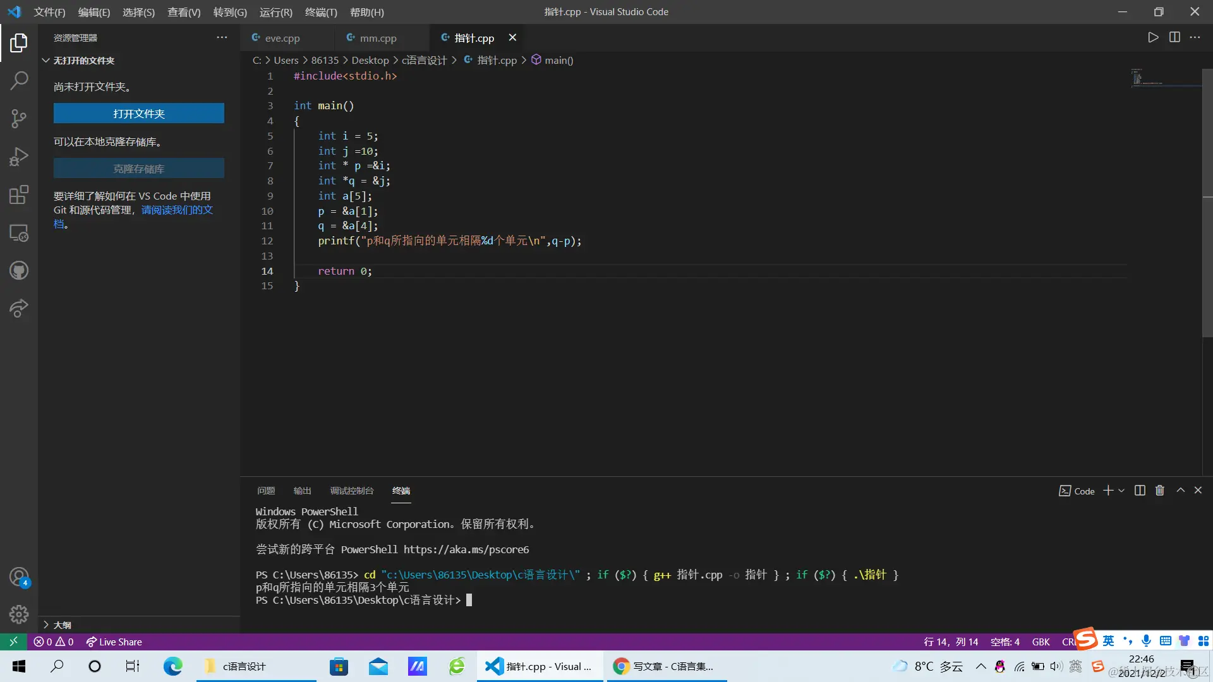Open the Source Control view

click(19, 118)
